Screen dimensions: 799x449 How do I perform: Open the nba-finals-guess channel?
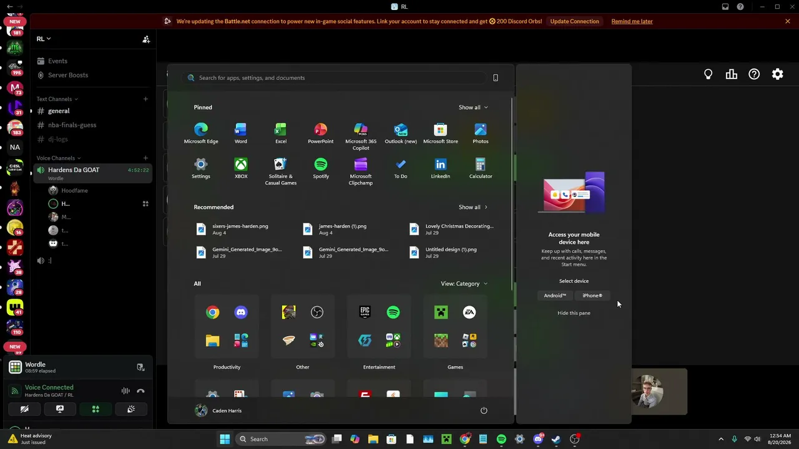(93, 125)
